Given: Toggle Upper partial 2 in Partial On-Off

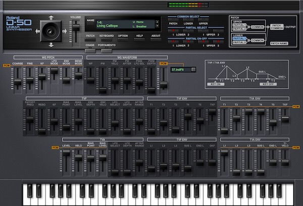Looking at the screenshot, I should 218,42.
